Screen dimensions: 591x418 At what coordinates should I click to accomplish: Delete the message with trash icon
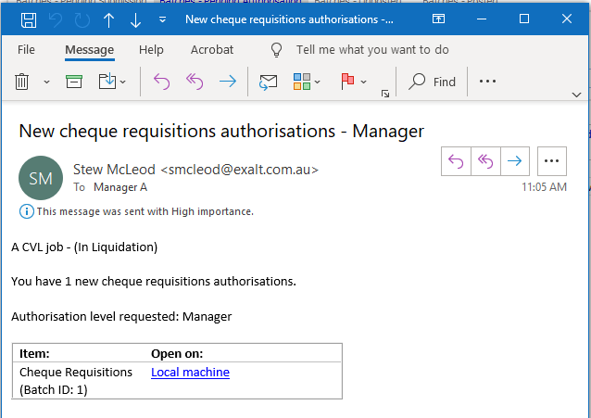coord(22,82)
